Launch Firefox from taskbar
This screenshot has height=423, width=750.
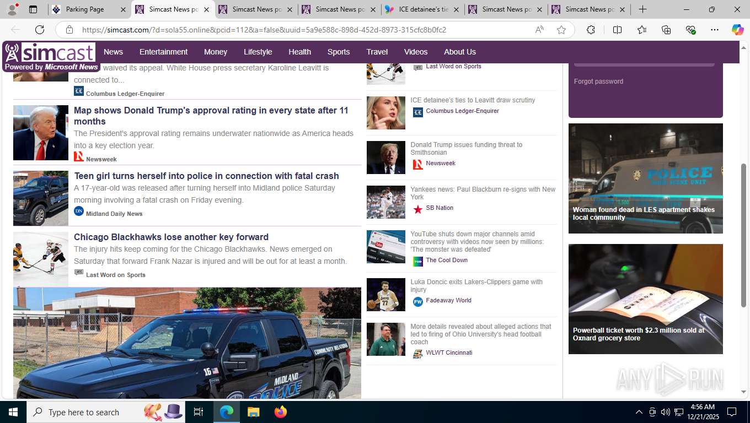coord(280,412)
